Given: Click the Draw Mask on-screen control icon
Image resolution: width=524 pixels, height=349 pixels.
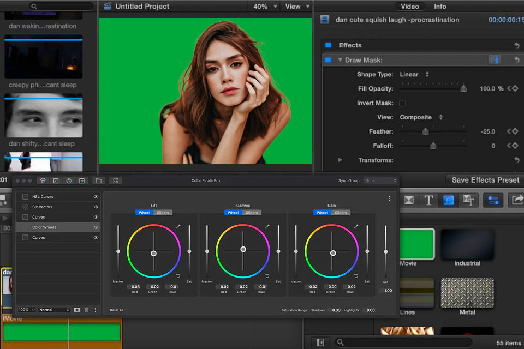Looking at the screenshot, I should click(495, 60).
